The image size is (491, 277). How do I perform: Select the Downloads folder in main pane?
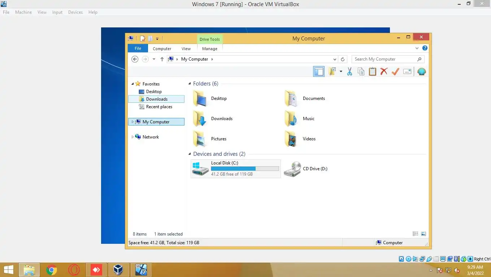point(213,119)
